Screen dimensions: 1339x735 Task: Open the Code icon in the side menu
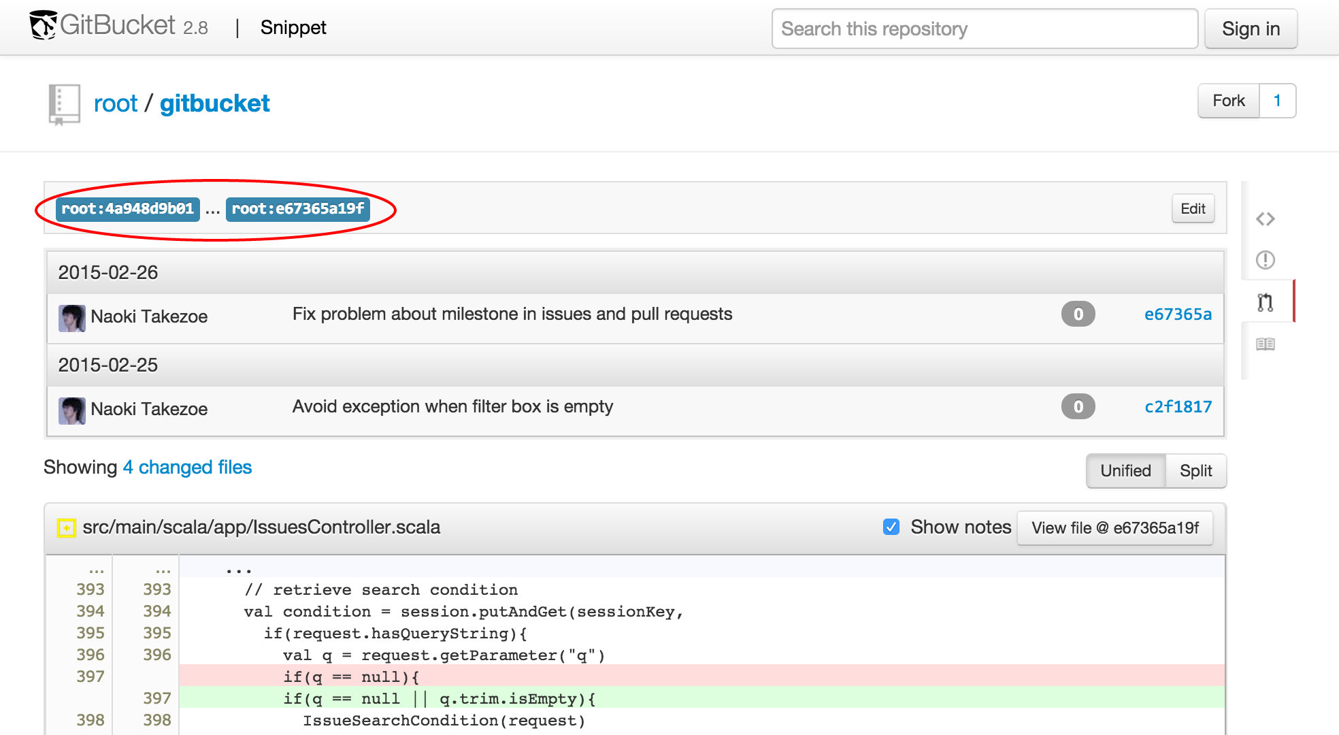coord(1265,218)
